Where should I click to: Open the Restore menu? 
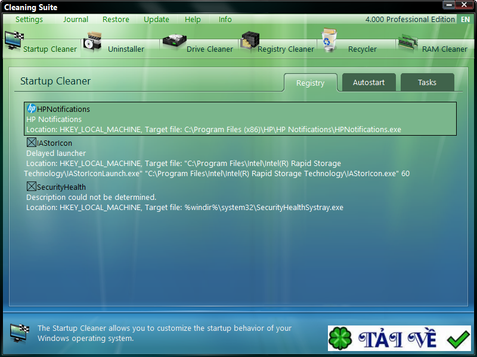click(116, 20)
